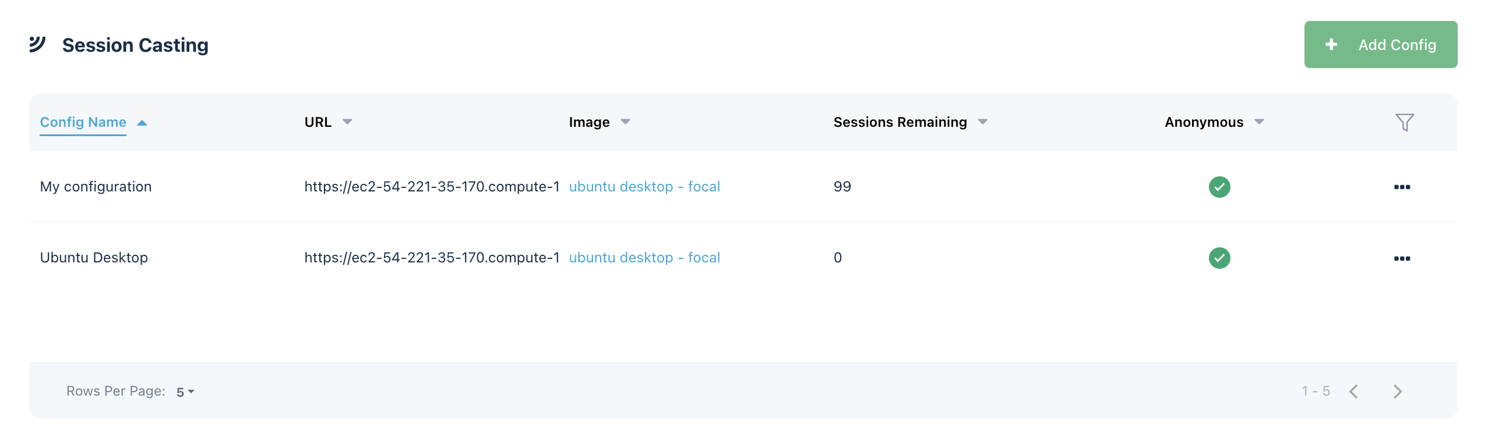
Task: Click the My configuration URL cell
Action: point(432,187)
